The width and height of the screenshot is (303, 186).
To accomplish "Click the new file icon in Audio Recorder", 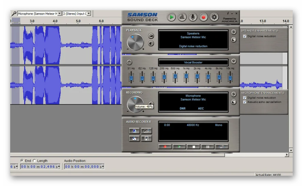I will pyautogui.click(x=134, y=131).
